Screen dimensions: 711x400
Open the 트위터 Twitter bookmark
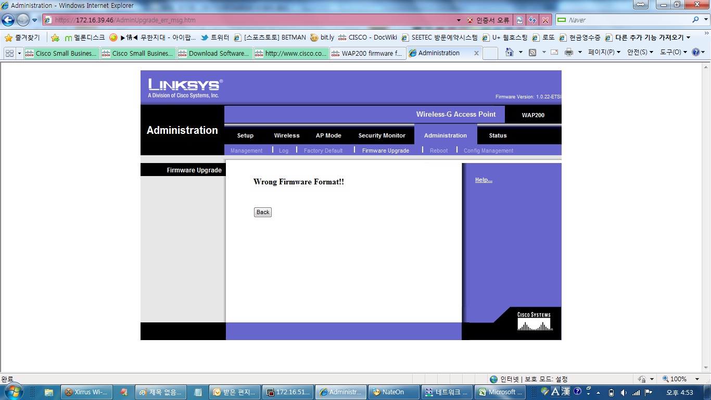(x=215, y=37)
